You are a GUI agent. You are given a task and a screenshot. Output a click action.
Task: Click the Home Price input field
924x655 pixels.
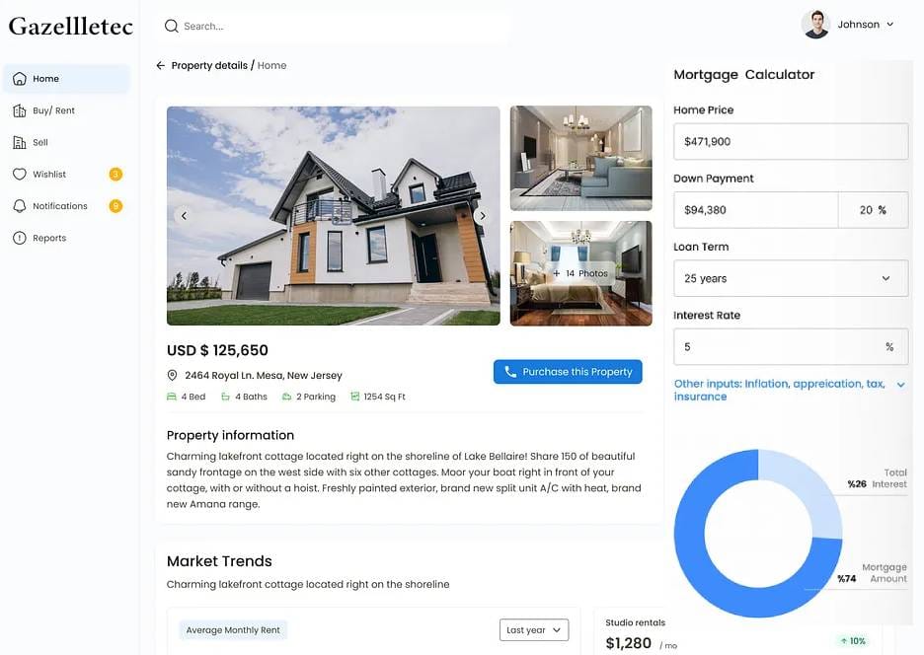tap(791, 141)
